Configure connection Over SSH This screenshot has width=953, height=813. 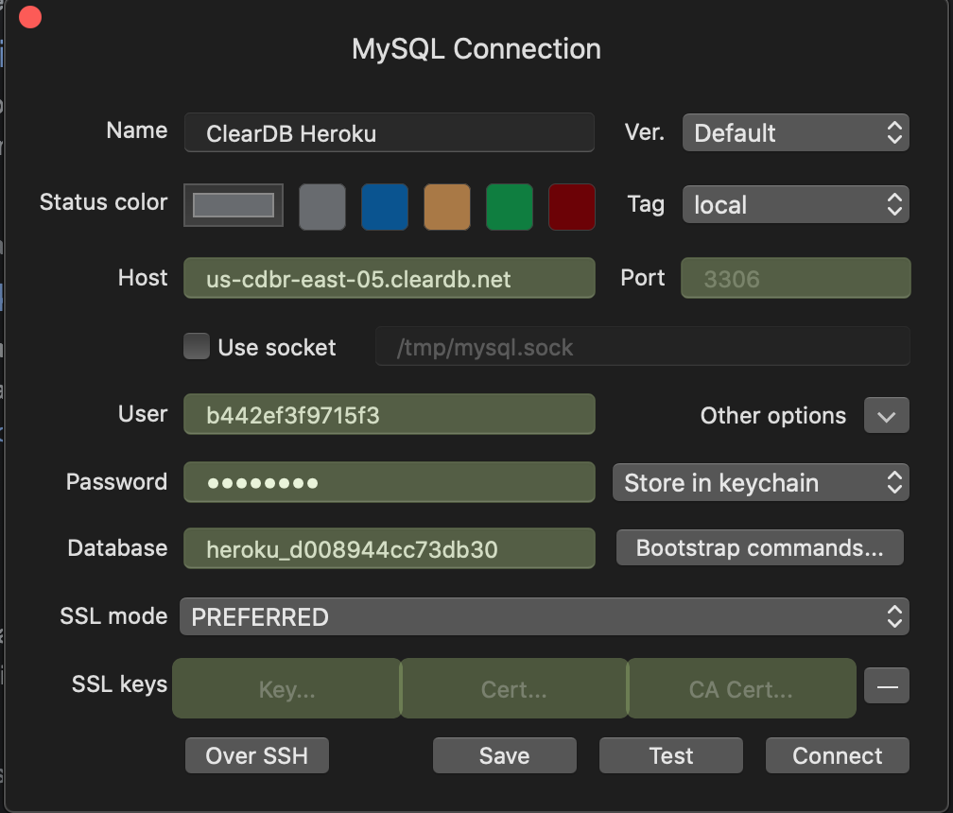pyautogui.click(x=256, y=755)
